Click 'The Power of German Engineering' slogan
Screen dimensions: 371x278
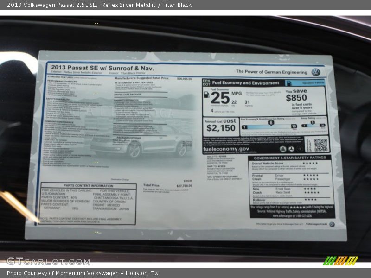click(272, 72)
